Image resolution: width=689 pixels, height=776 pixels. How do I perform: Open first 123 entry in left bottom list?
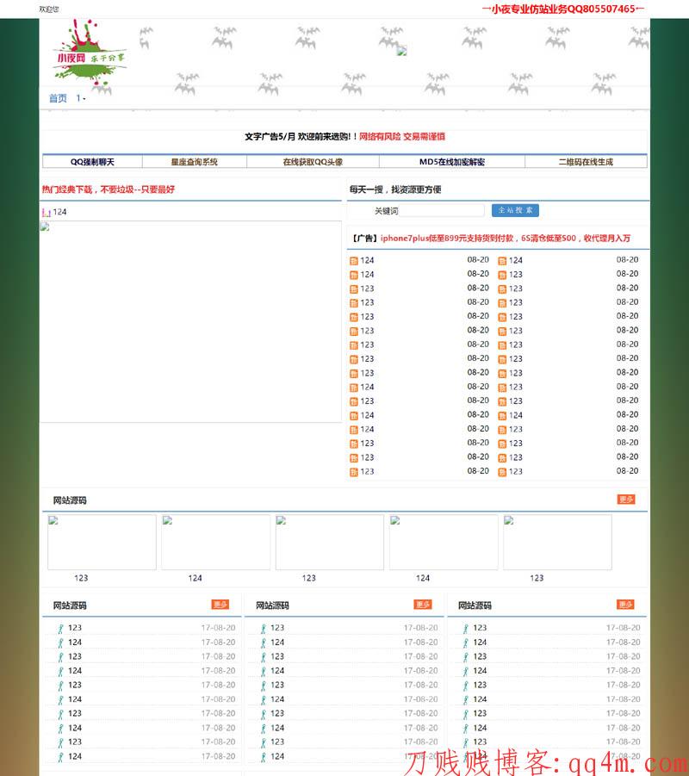[x=75, y=628]
